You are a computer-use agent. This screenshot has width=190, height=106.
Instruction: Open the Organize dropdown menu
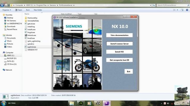tap(7, 10)
